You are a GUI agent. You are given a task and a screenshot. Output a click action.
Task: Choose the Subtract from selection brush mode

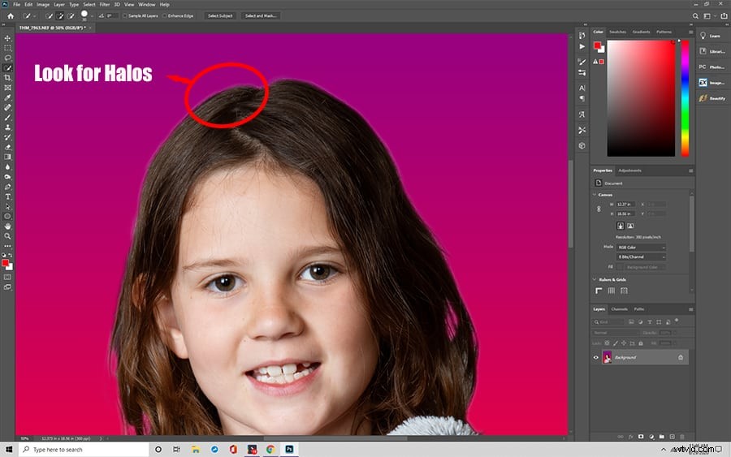(71, 16)
